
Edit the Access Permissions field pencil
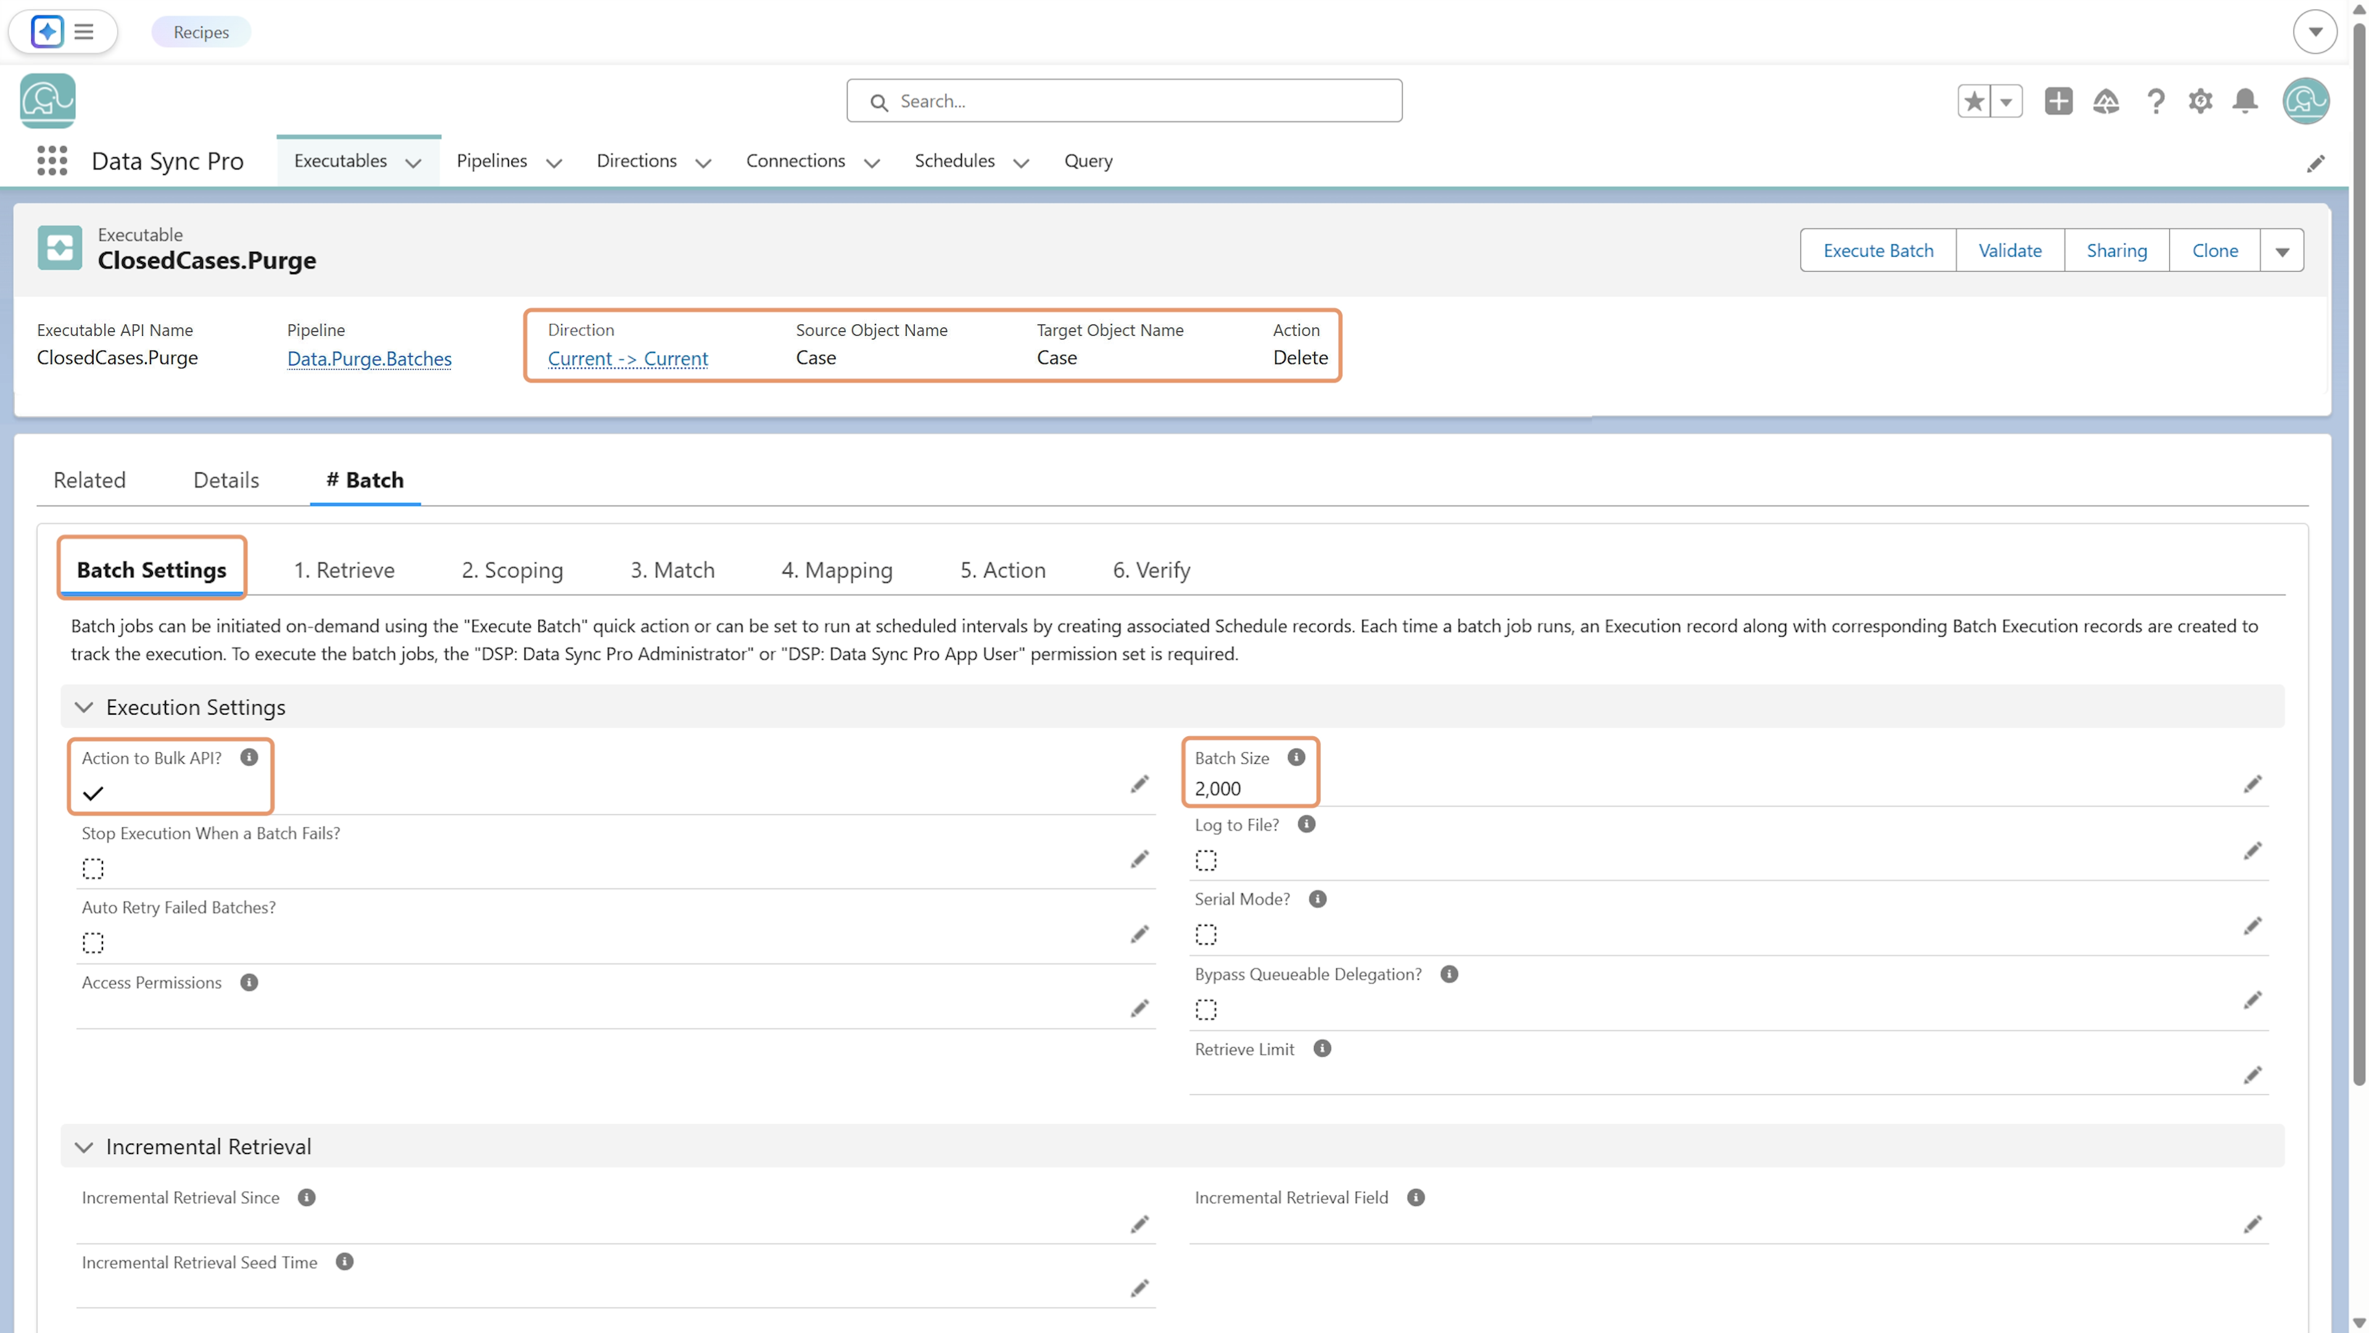coord(1139,1008)
